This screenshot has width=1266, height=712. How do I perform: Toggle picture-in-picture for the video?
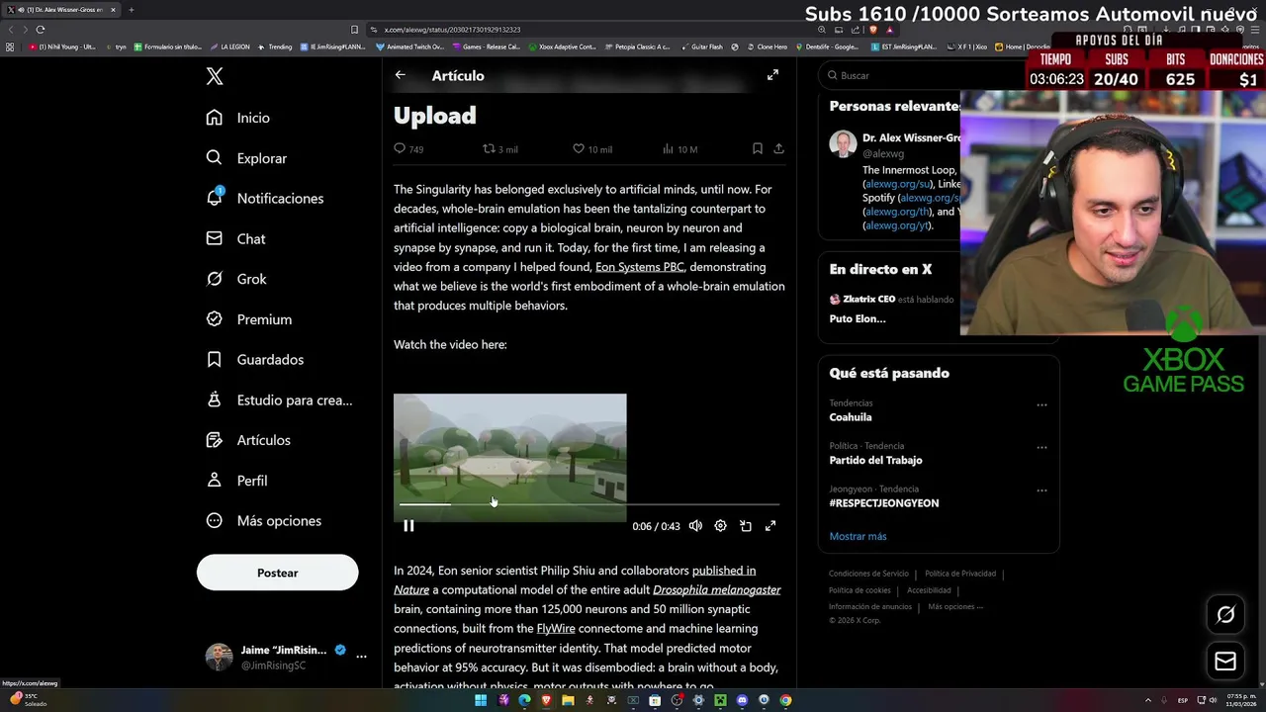tap(746, 526)
